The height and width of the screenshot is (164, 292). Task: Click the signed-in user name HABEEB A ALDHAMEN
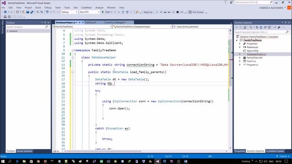point(271,8)
